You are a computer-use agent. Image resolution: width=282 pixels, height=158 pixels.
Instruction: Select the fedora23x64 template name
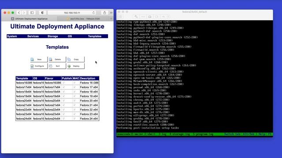pyautogui.click(x=24, y=114)
